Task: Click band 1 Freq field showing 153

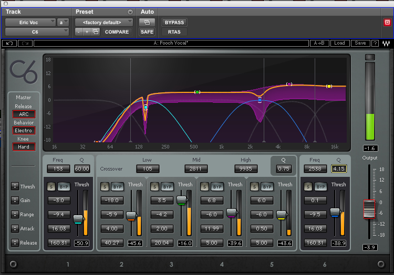Action: click(x=58, y=169)
